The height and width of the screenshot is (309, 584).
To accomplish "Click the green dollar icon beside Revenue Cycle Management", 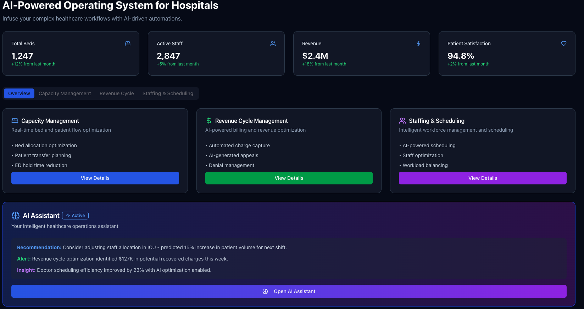I will coord(209,121).
